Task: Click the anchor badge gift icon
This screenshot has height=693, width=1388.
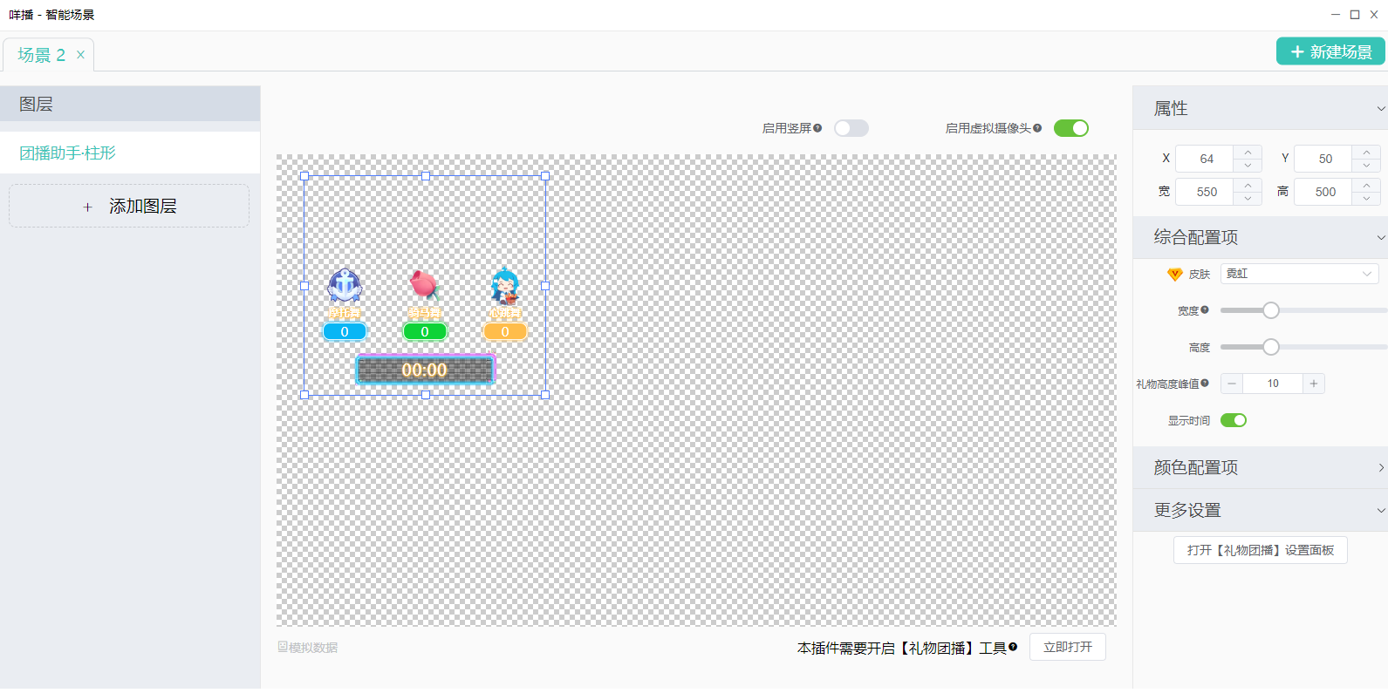Action: pos(345,285)
